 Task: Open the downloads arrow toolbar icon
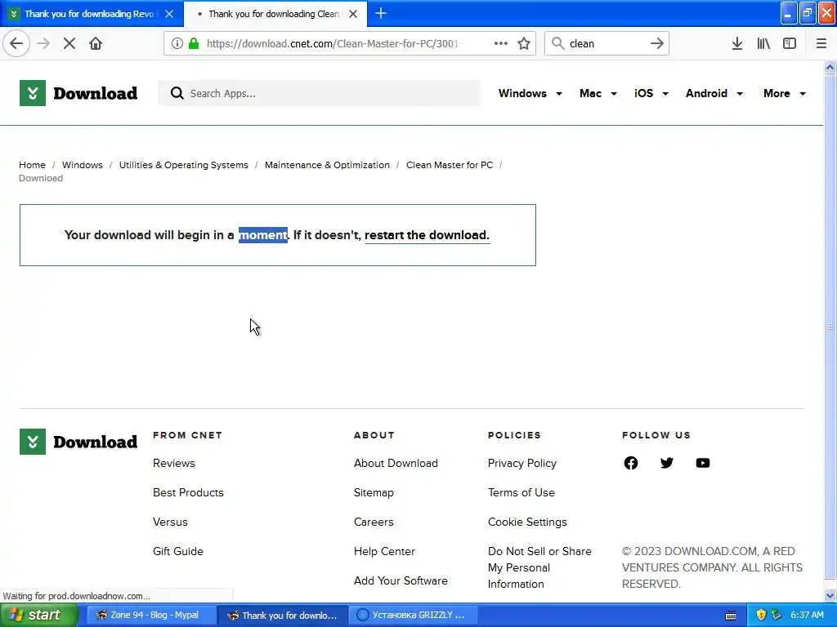736,43
